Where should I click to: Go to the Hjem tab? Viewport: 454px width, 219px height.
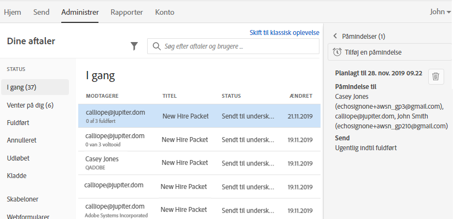(13, 11)
